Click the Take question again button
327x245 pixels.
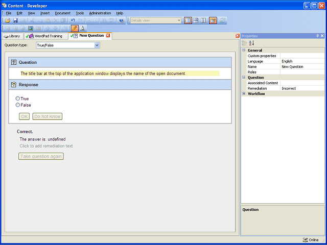[x=41, y=156]
